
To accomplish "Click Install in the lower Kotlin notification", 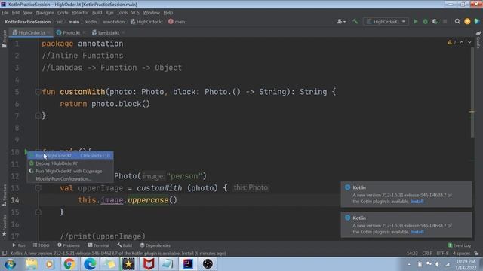I will coord(417,232).
